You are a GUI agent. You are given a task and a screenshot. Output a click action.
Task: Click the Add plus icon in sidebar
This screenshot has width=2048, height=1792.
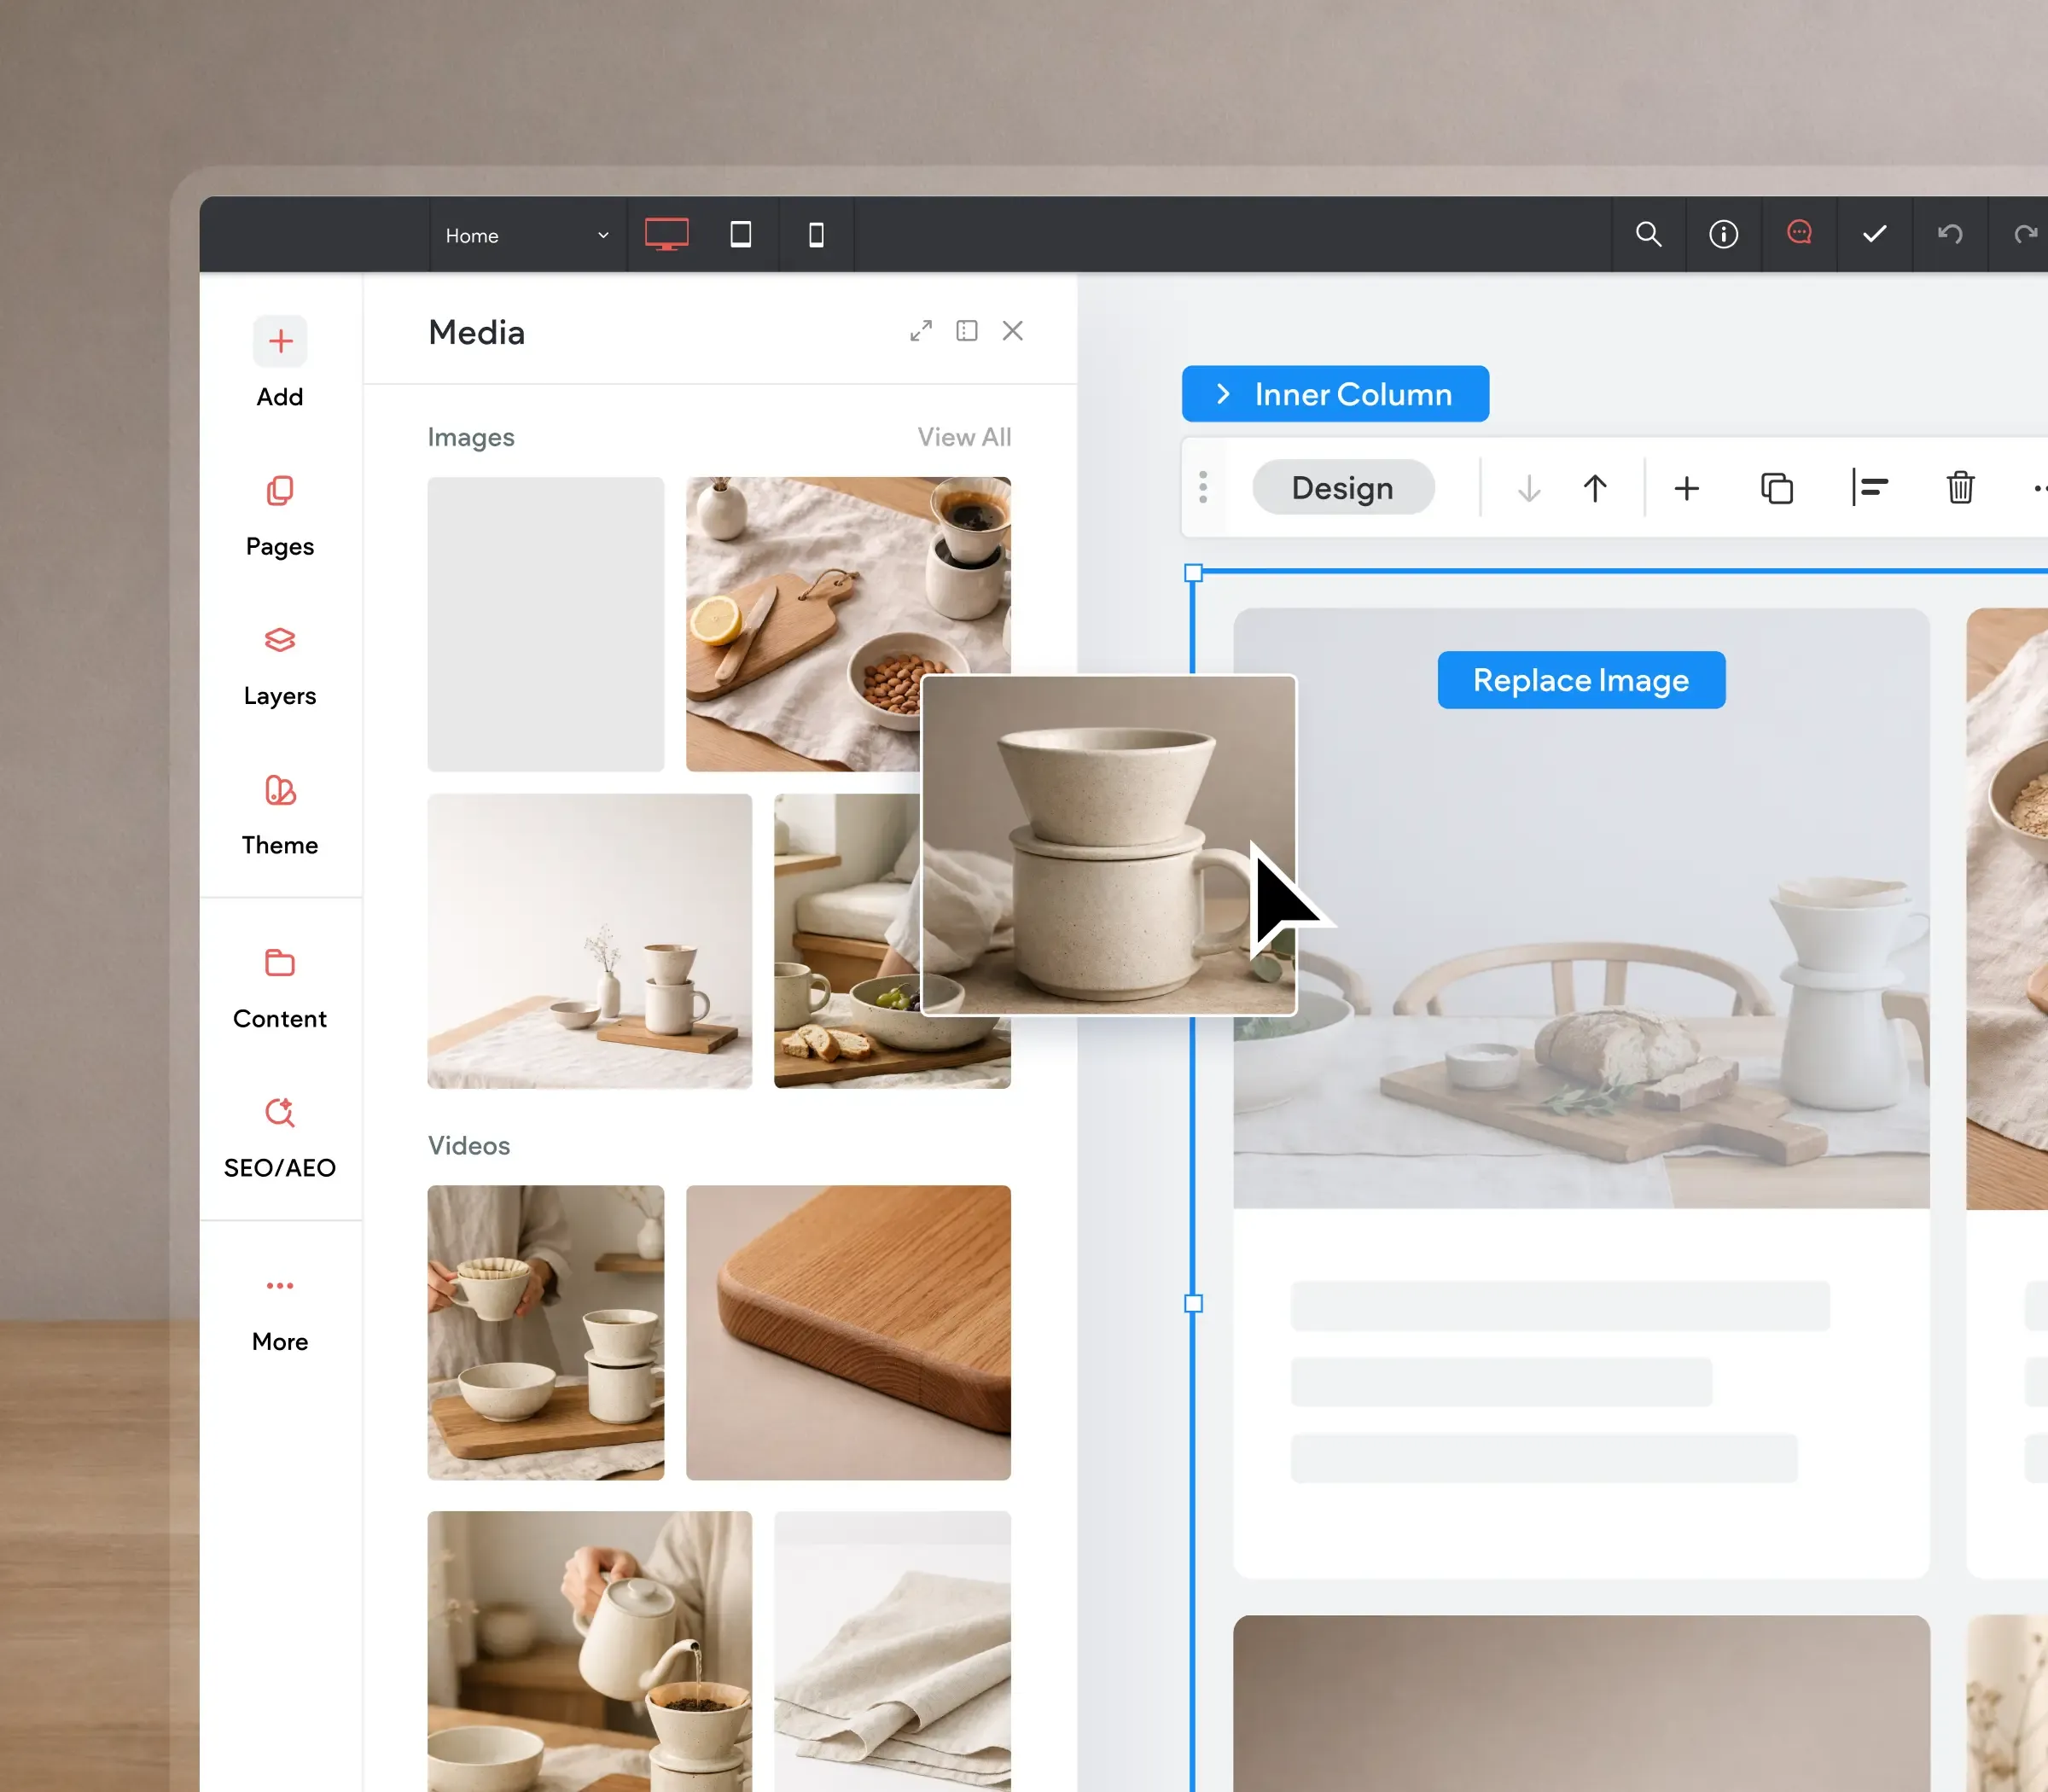tap(280, 342)
